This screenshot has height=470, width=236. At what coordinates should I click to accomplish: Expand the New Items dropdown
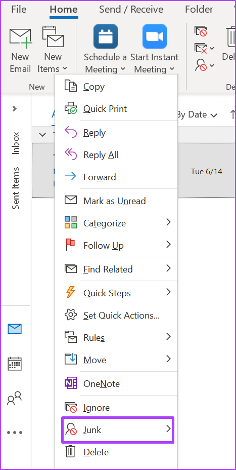point(53,63)
